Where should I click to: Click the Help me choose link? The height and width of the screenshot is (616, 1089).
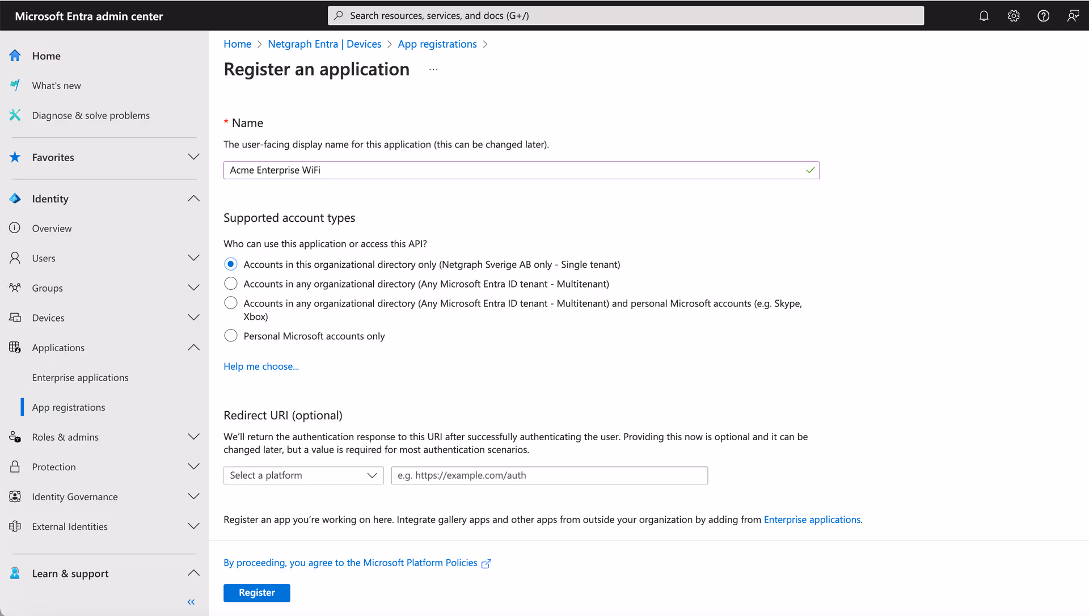coord(261,366)
